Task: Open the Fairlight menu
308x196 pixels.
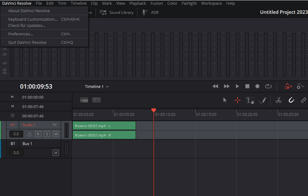Action: coord(189,3)
